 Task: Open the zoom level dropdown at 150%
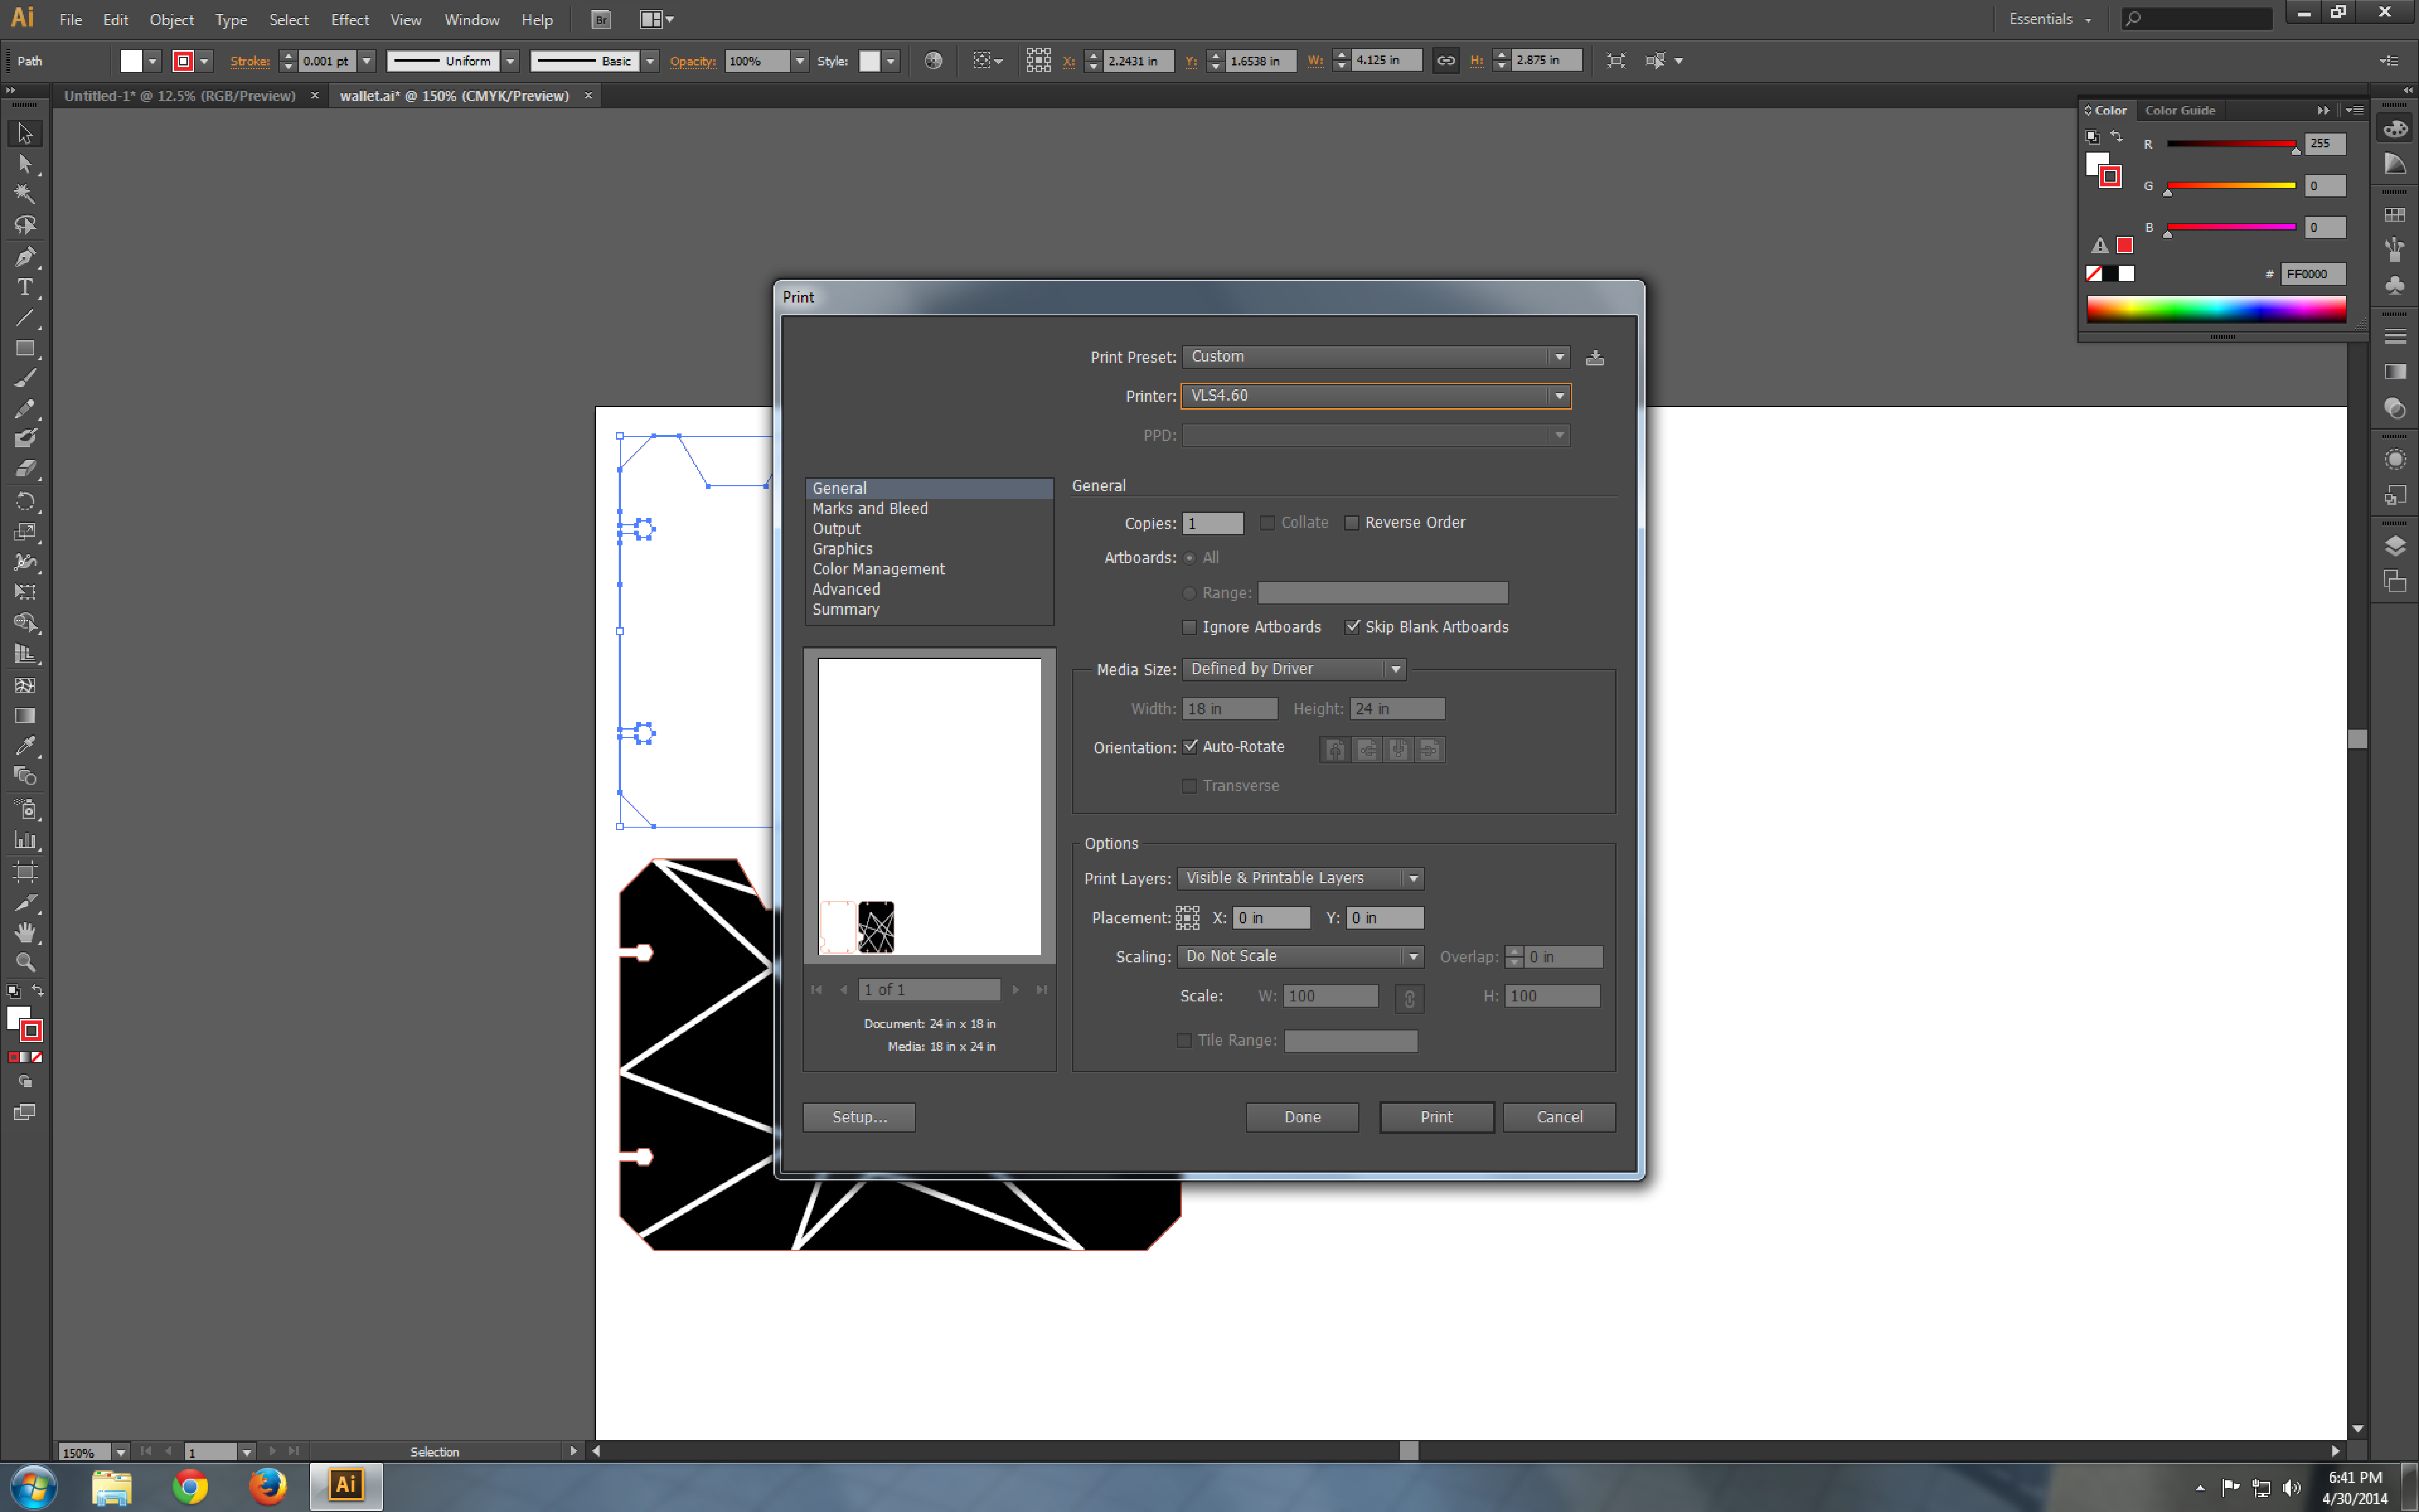pyautogui.click(x=121, y=1452)
